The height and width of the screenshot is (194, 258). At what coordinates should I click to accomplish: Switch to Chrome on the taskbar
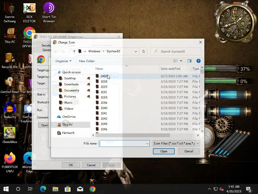[92, 189]
